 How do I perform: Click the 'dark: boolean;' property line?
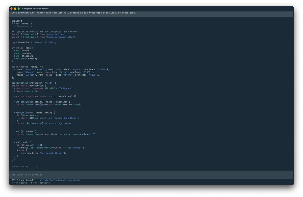point(23,53)
